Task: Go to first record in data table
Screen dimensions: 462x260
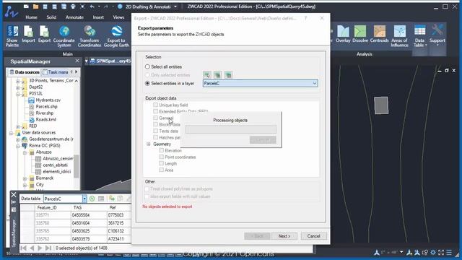Action: point(24,248)
